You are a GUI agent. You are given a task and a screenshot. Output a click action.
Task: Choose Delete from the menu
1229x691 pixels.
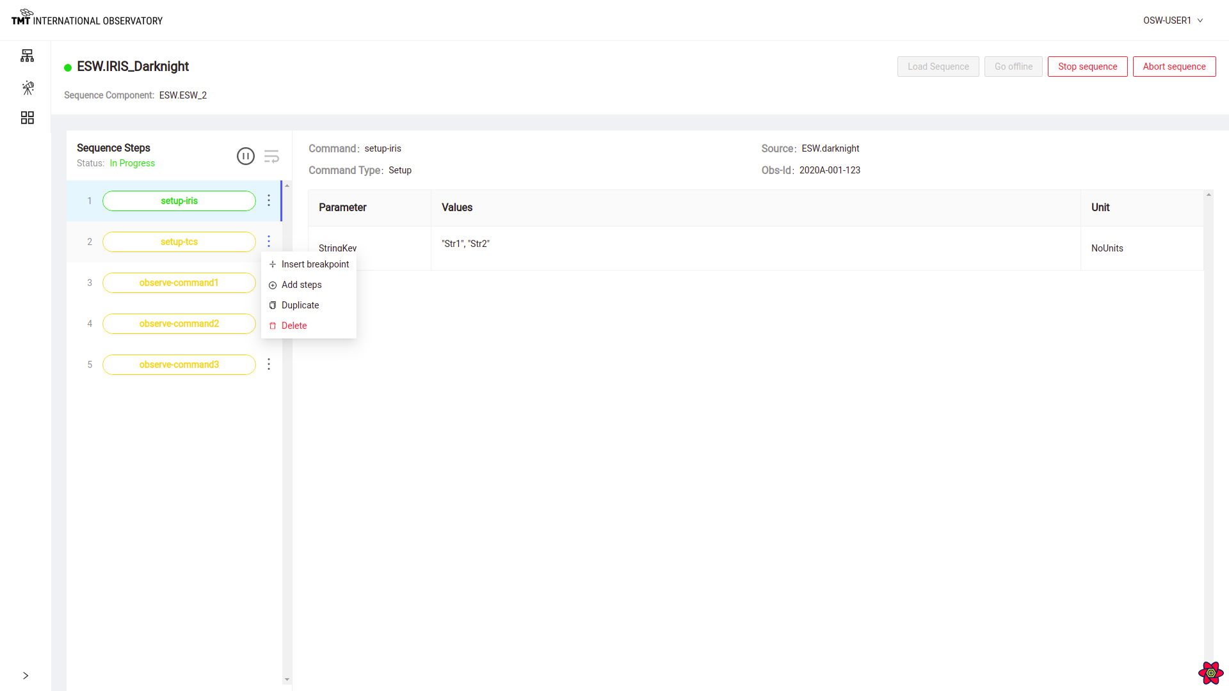(309, 326)
